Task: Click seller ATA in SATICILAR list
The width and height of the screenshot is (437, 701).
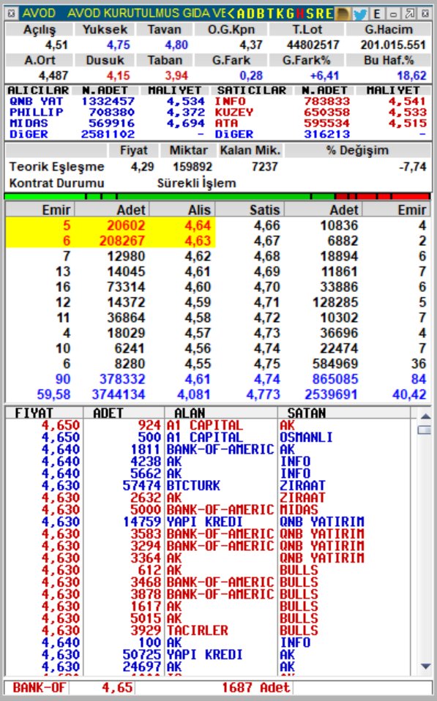Action: point(226,123)
